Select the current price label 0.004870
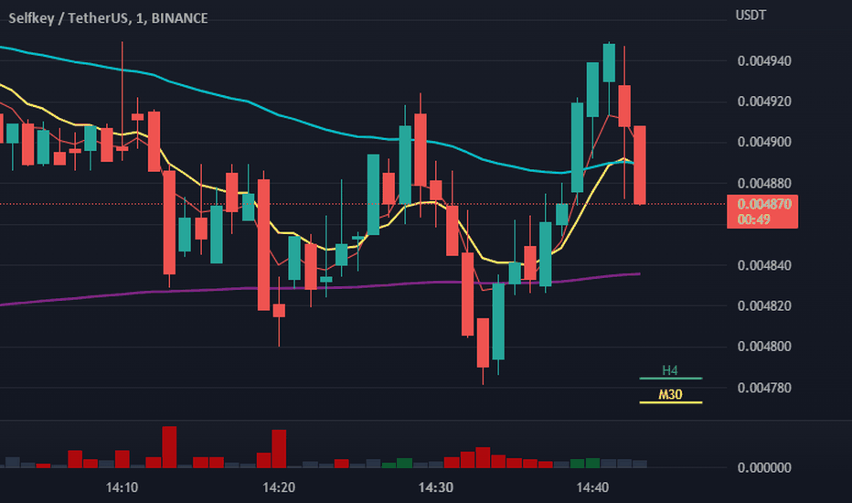 [x=764, y=204]
